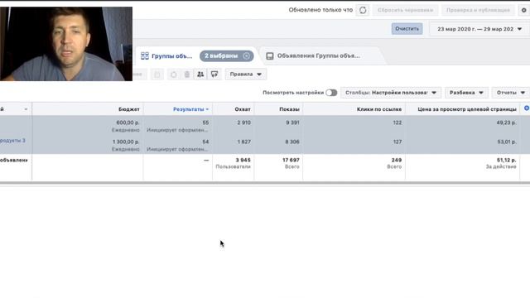Click the 17 697 total impressions value

(x=291, y=160)
